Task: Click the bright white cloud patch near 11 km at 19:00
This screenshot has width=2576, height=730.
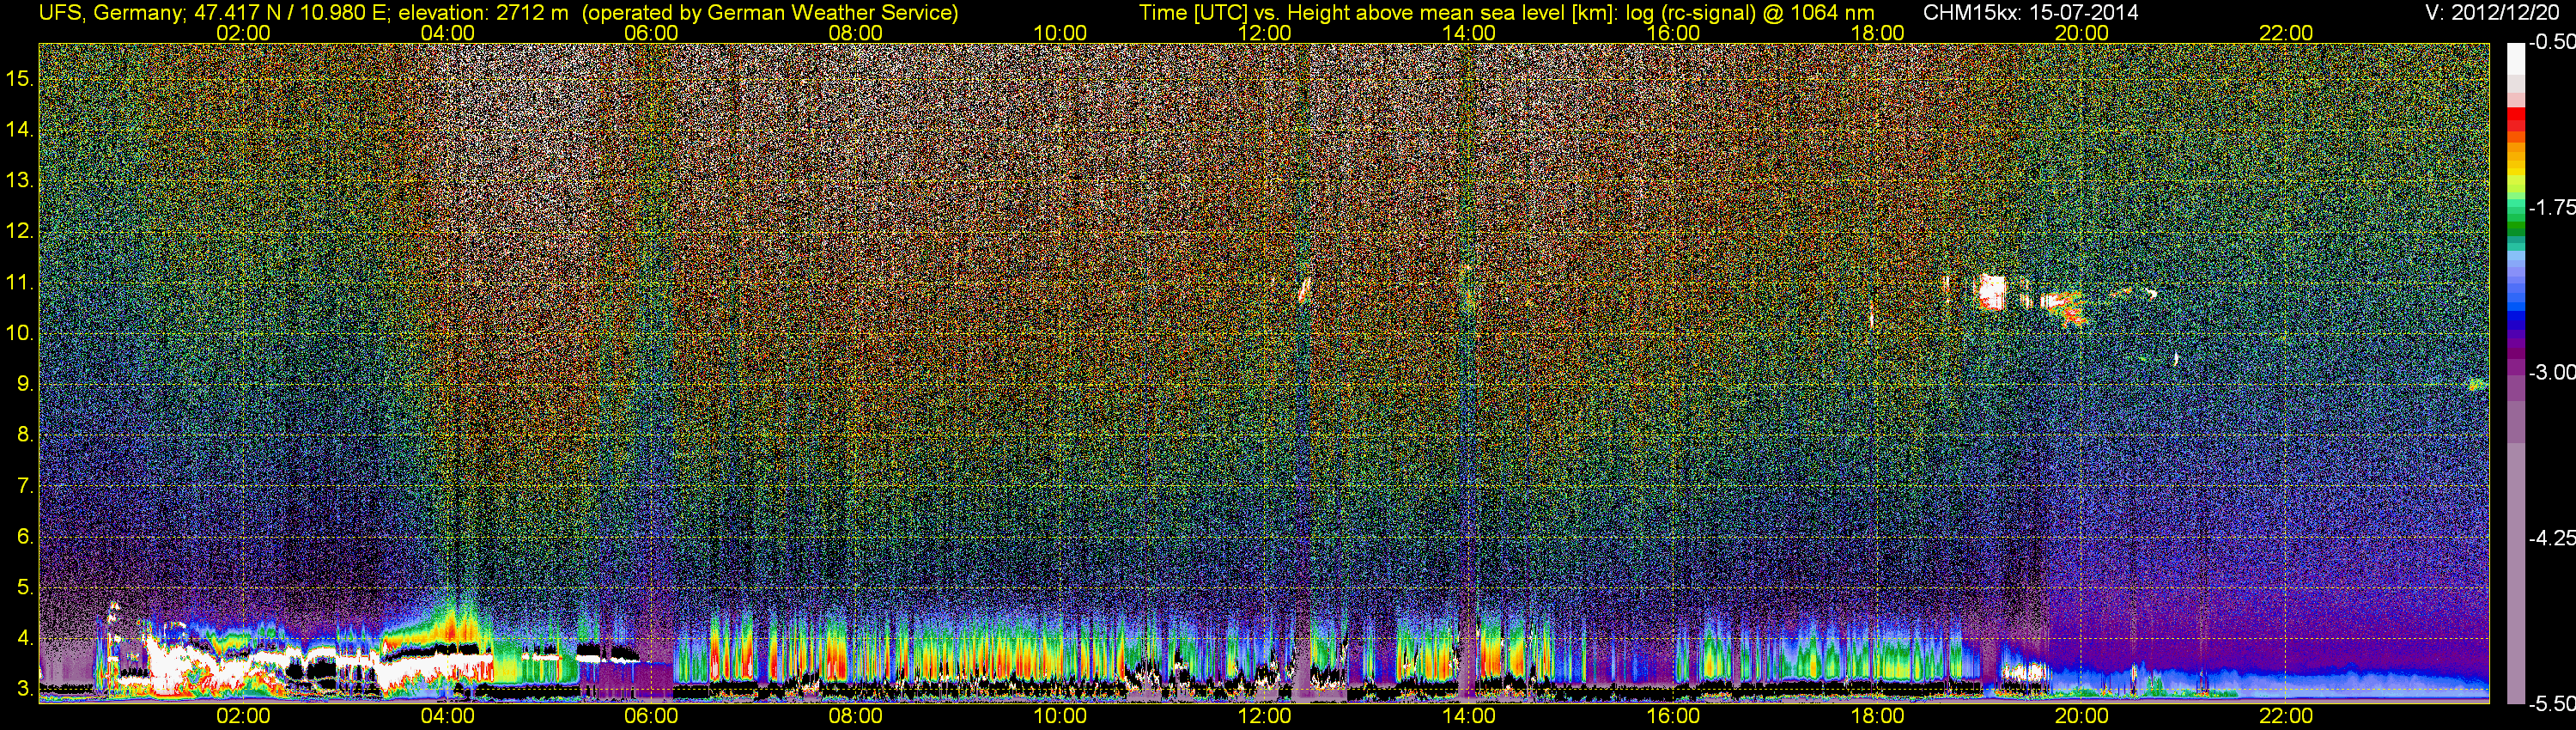Action: click(1992, 292)
